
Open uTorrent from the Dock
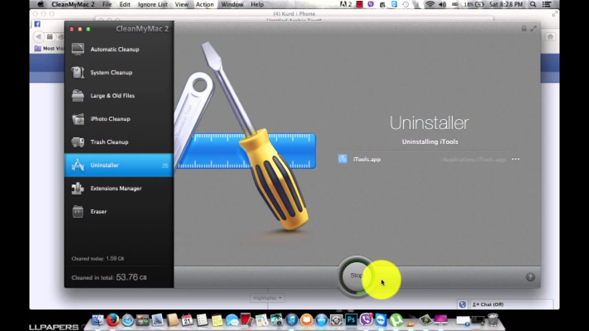[396, 320]
